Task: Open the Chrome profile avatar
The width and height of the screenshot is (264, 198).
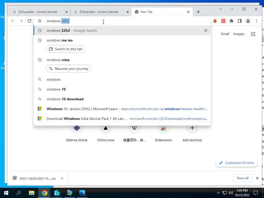Action: [248, 21]
